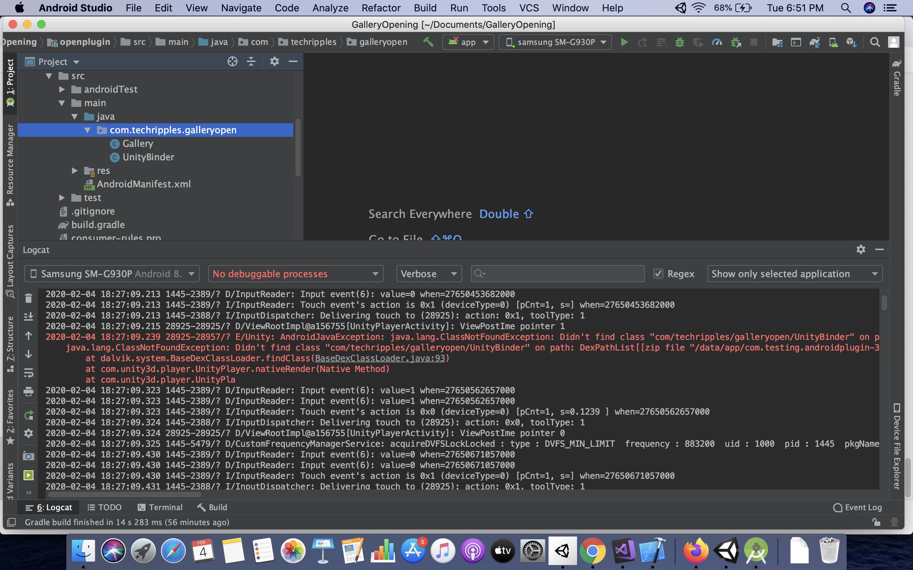Image resolution: width=913 pixels, height=570 pixels.
Task: Open the Run Anything toolbar icon
Action: click(796, 42)
